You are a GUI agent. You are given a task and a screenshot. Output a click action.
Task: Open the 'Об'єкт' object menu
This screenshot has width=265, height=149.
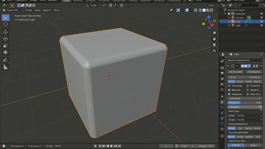coord(57,10)
